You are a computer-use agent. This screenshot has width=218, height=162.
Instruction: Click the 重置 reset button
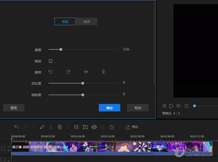[x=14, y=108]
